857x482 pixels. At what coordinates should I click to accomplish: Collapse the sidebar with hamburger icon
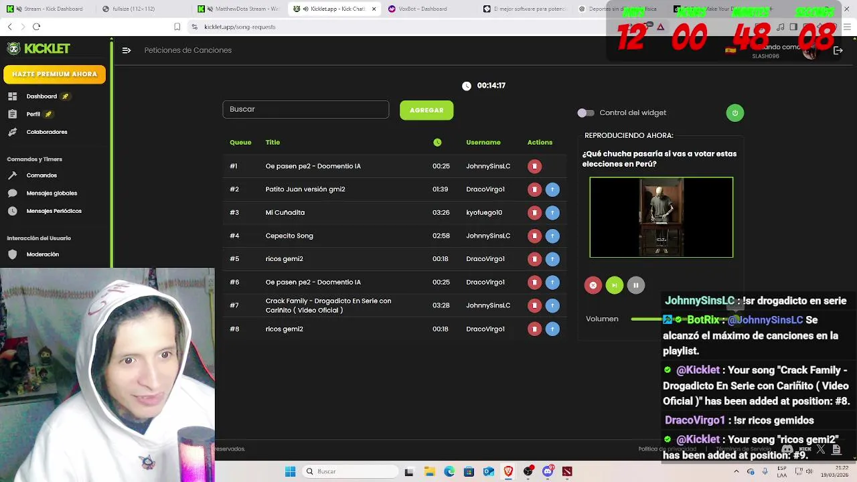(126, 50)
